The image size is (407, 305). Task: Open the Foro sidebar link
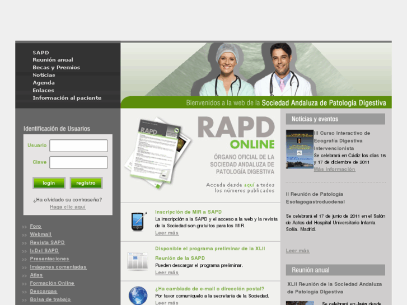pos(36,226)
